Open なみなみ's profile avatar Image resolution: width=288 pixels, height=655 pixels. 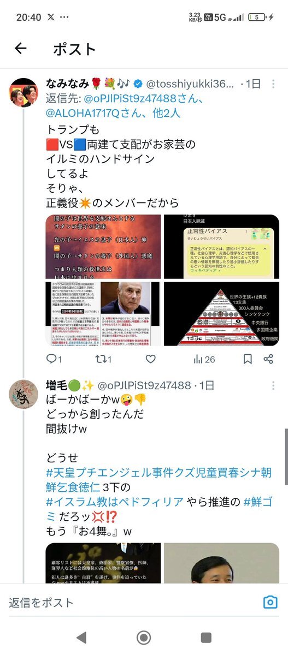click(x=23, y=92)
